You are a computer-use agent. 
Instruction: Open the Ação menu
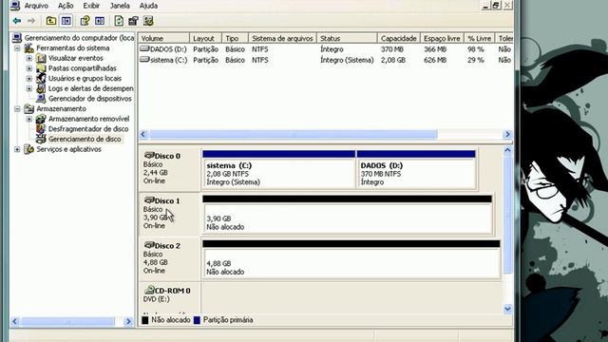pyautogui.click(x=66, y=6)
